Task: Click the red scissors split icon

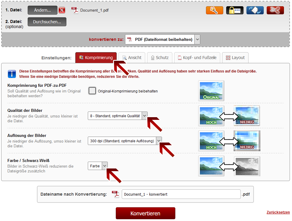Action: 275,10
